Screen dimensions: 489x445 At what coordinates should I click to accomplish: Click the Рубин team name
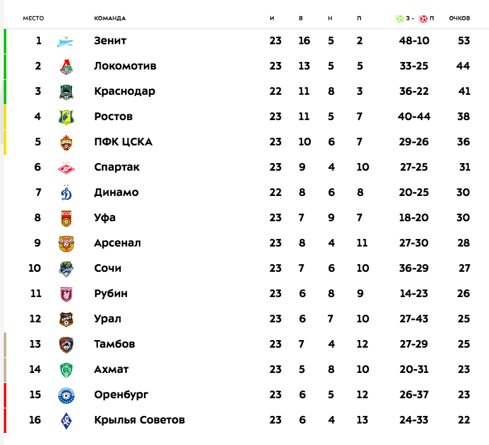click(x=111, y=293)
